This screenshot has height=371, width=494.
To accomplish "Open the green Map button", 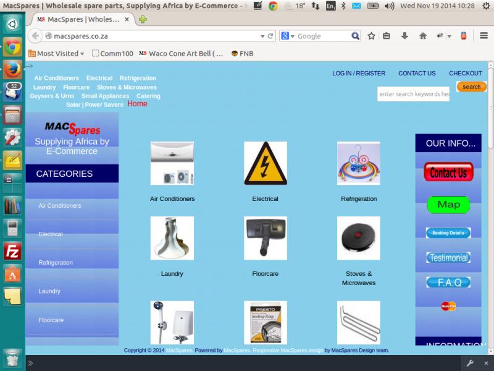I will tap(448, 205).
